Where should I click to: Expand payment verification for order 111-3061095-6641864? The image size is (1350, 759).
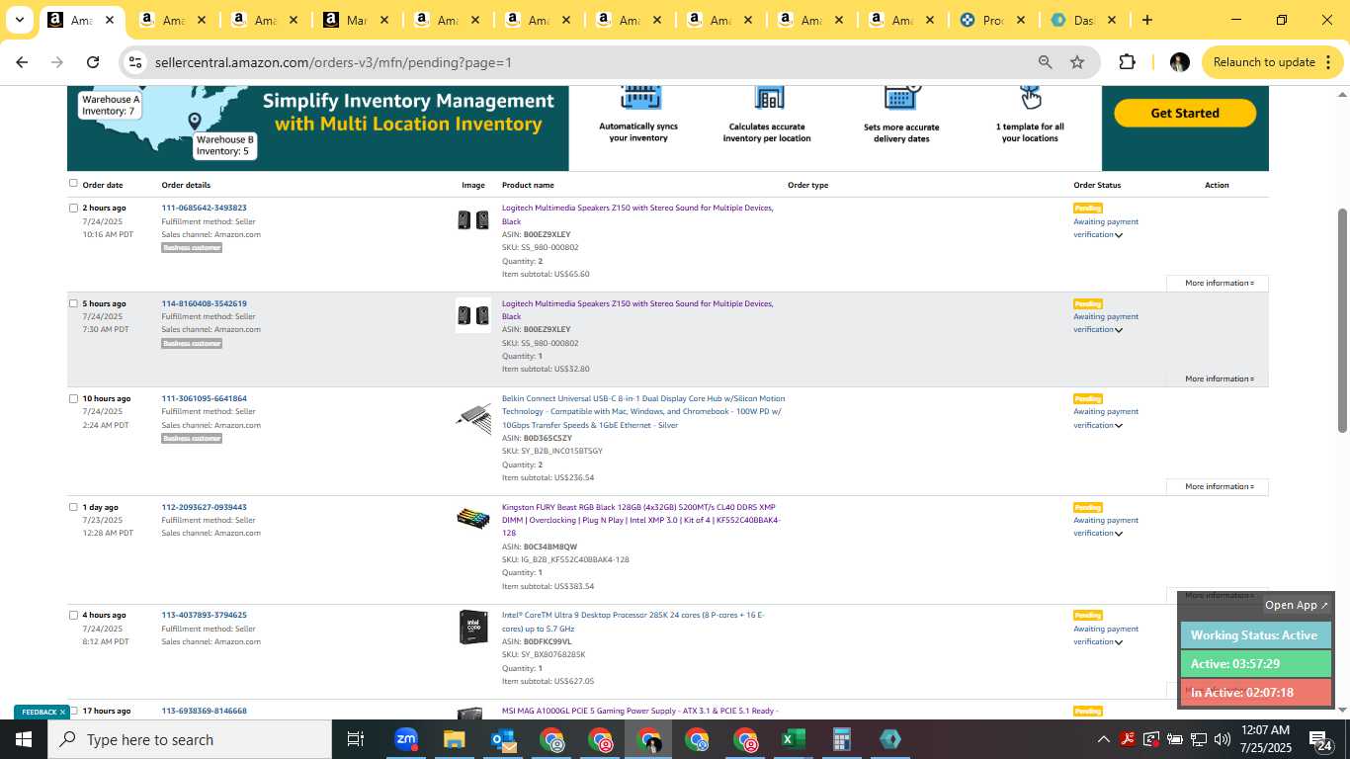1119,426
